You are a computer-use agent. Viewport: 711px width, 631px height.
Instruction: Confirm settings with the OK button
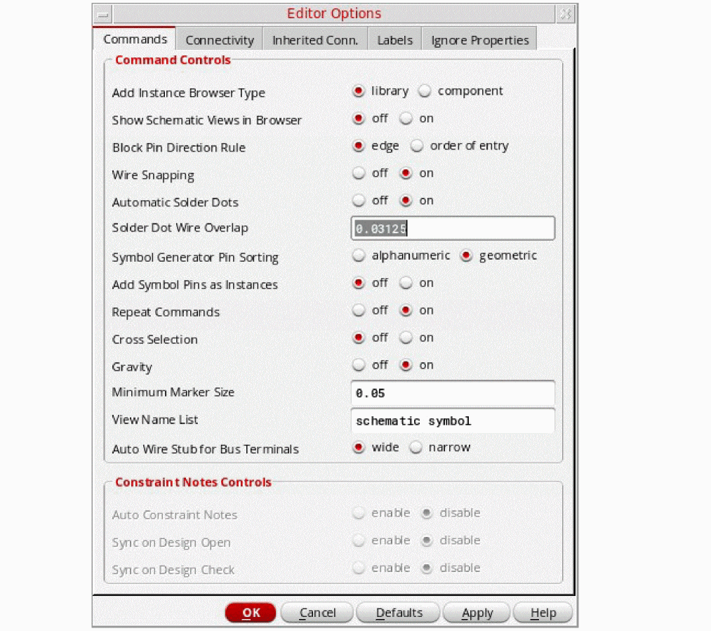coord(251,613)
